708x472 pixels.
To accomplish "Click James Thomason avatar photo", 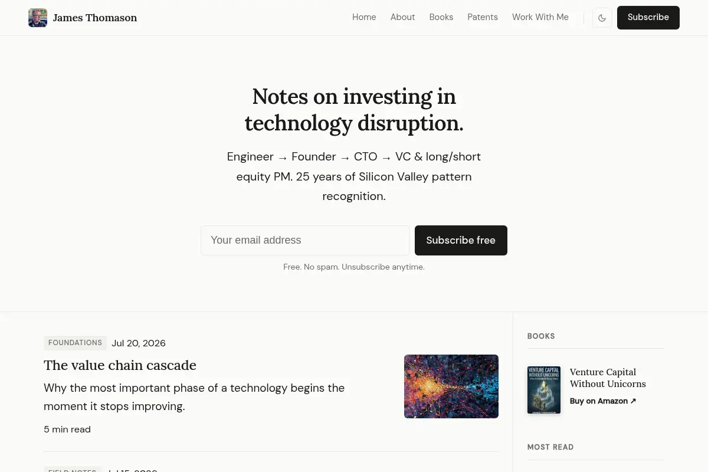I will [38, 18].
